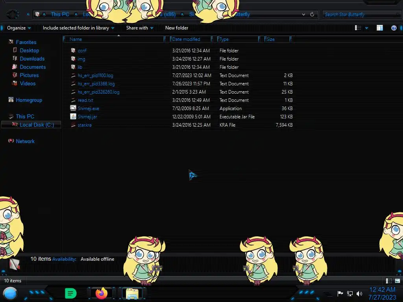Select Network in navigation pane

click(x=25, y=141)
